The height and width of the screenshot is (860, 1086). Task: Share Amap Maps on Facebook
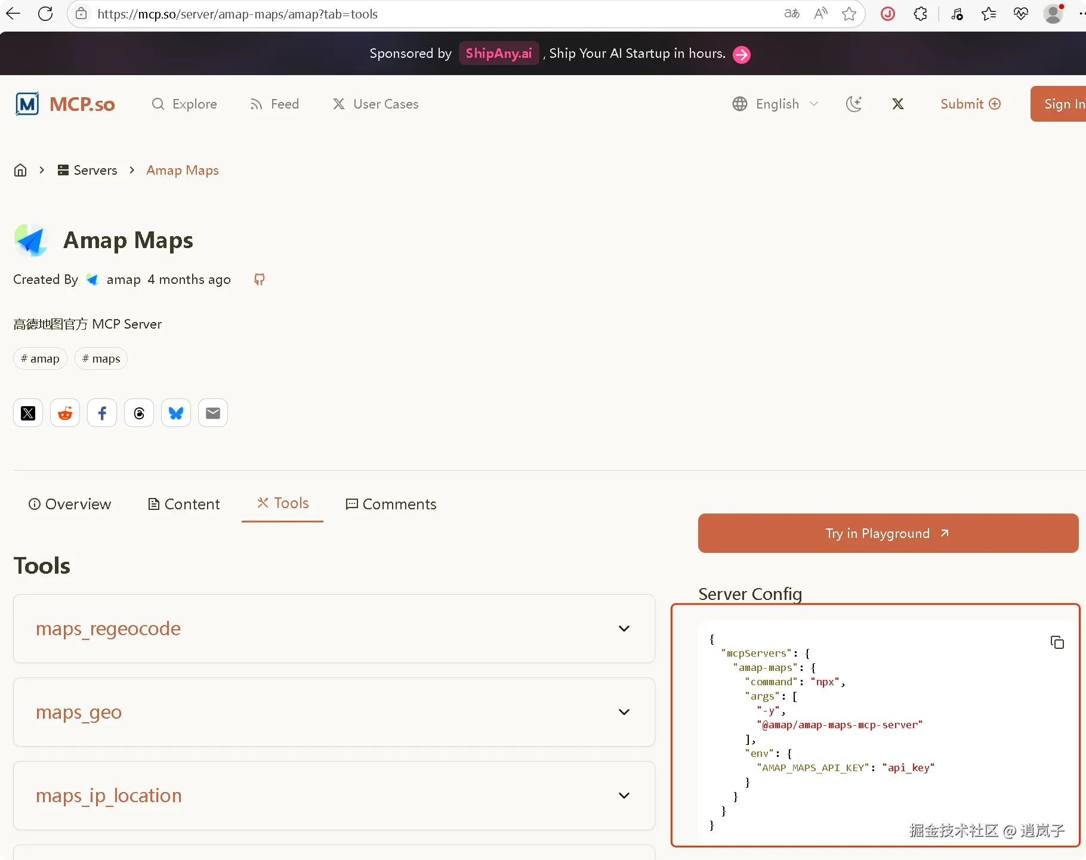(x=102, y=413)
